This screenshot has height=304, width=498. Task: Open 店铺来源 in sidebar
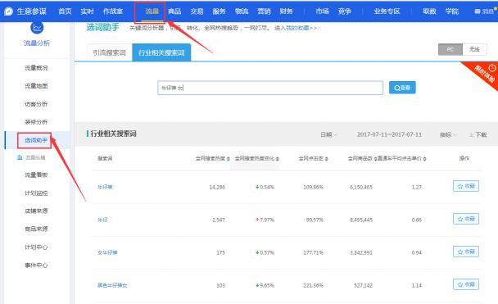coord(36,211)
